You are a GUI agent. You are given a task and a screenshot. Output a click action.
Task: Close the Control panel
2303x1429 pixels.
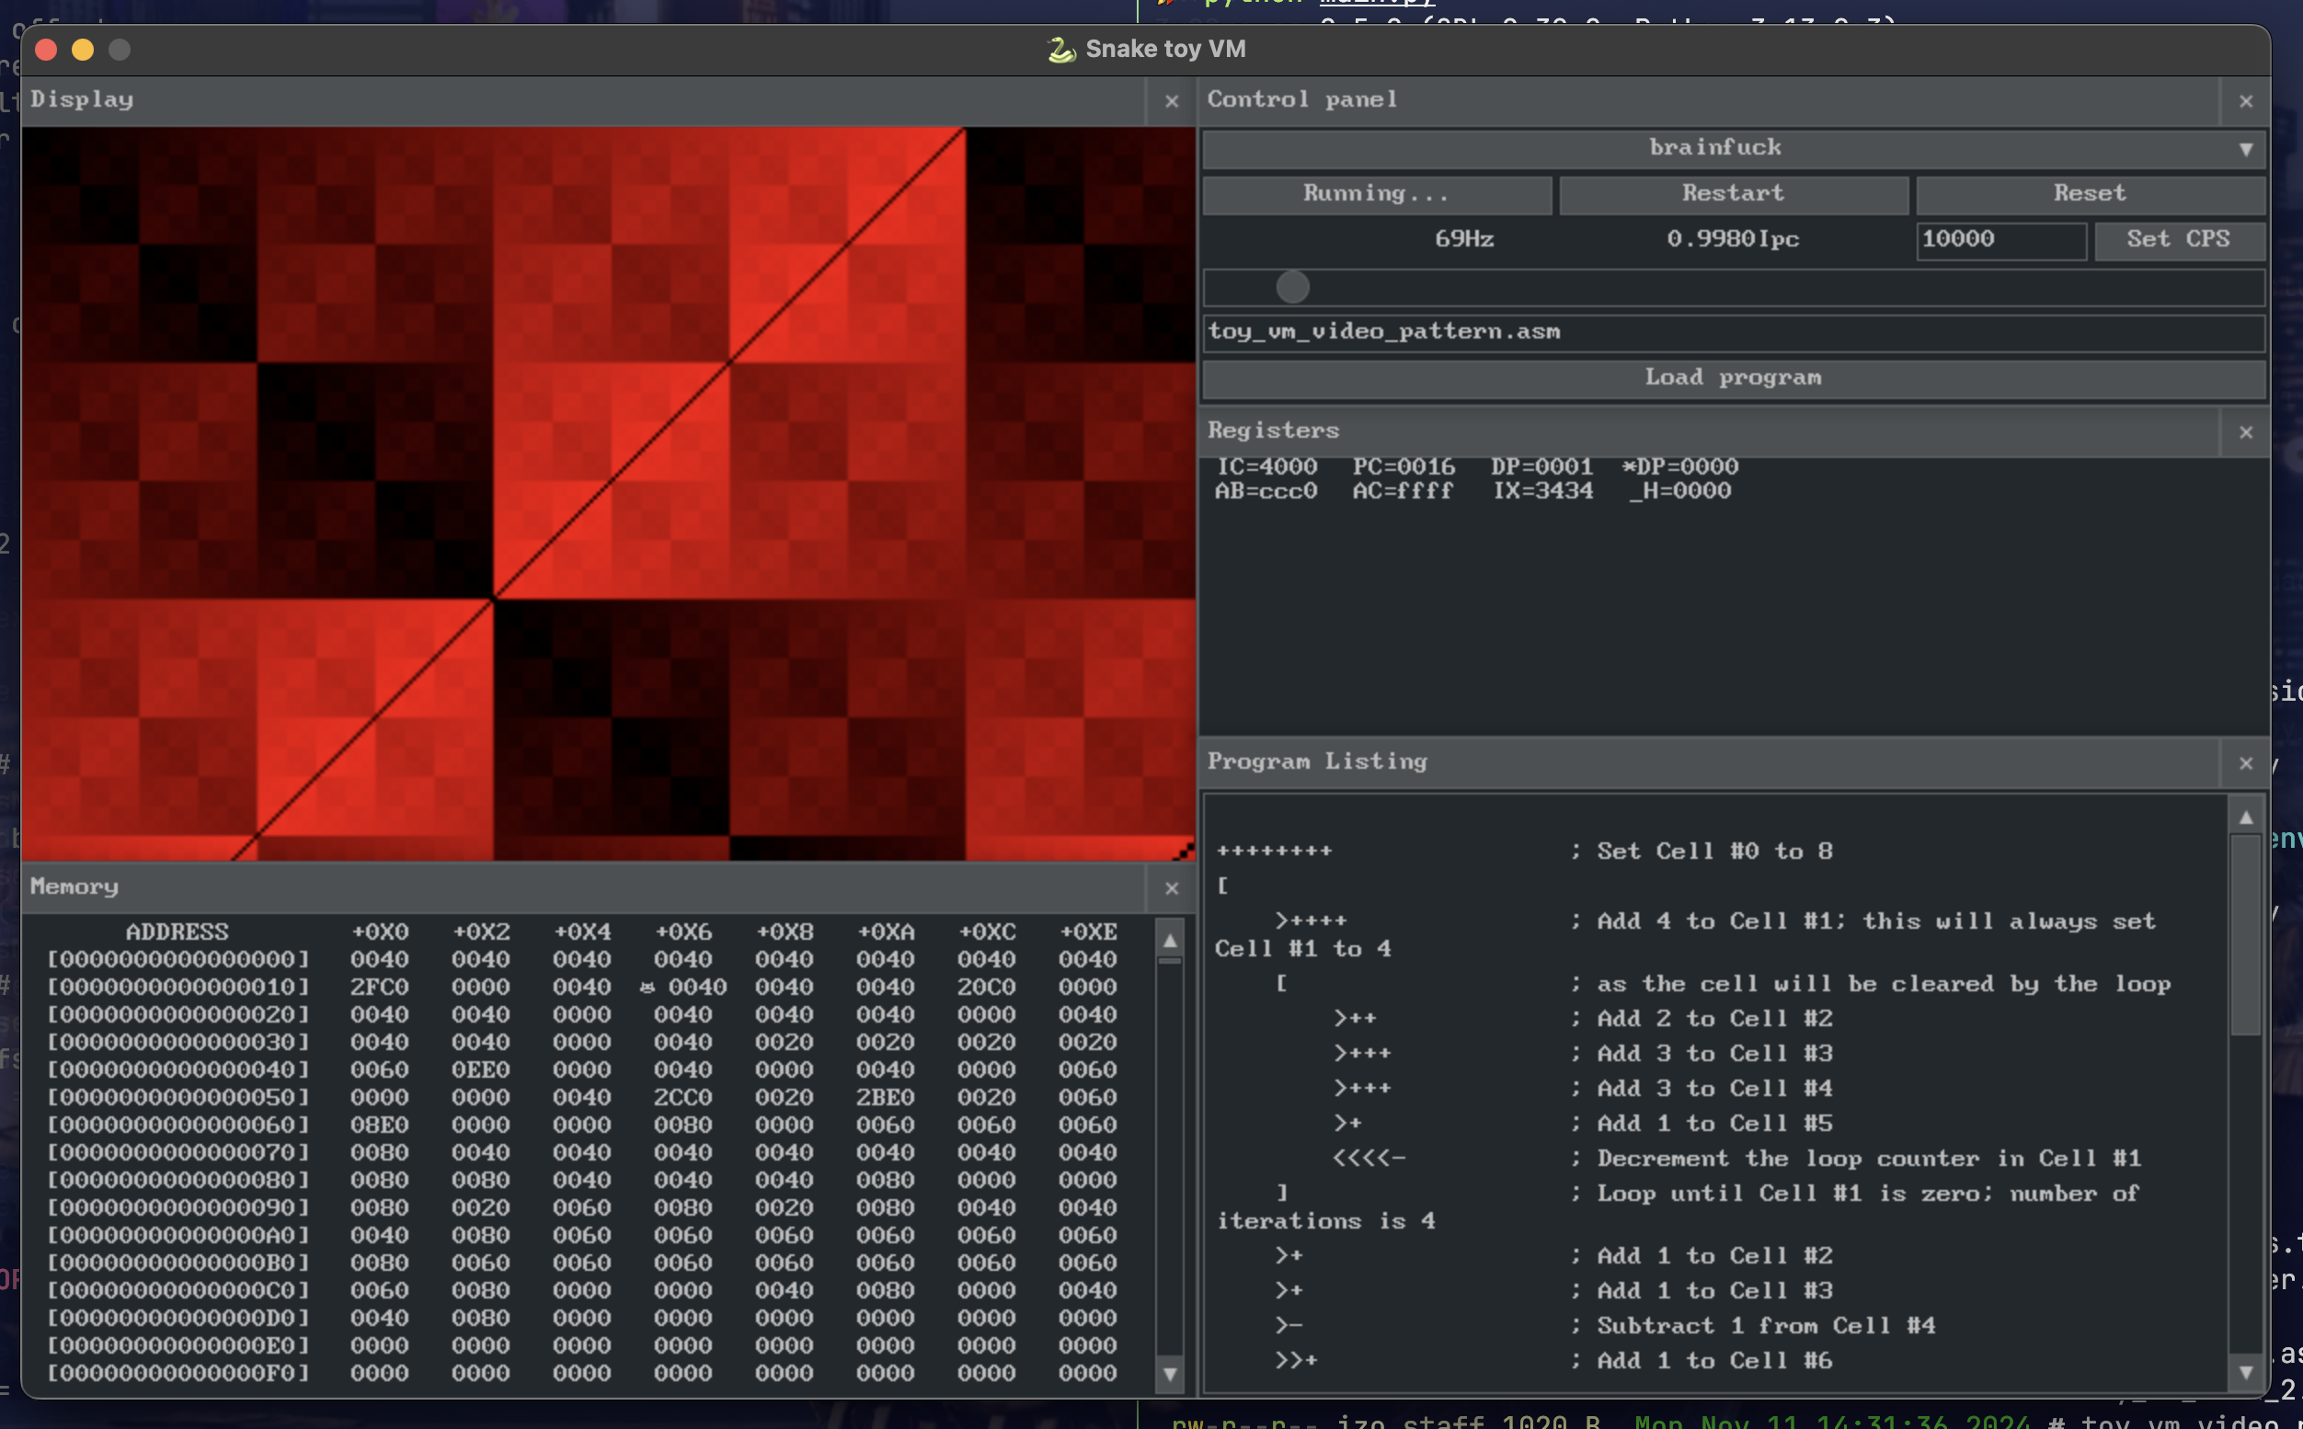click(x=2246, y=101)
